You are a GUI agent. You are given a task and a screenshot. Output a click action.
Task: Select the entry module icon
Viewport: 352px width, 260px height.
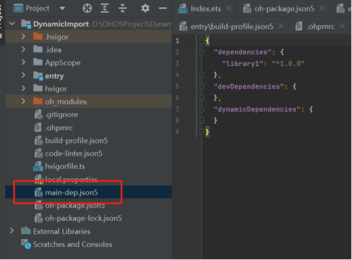38,76
